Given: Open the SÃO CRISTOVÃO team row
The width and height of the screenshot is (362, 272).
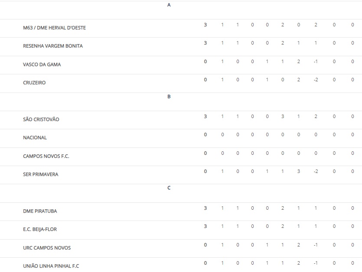Looking at the screenshot, I should click(41, 119).
